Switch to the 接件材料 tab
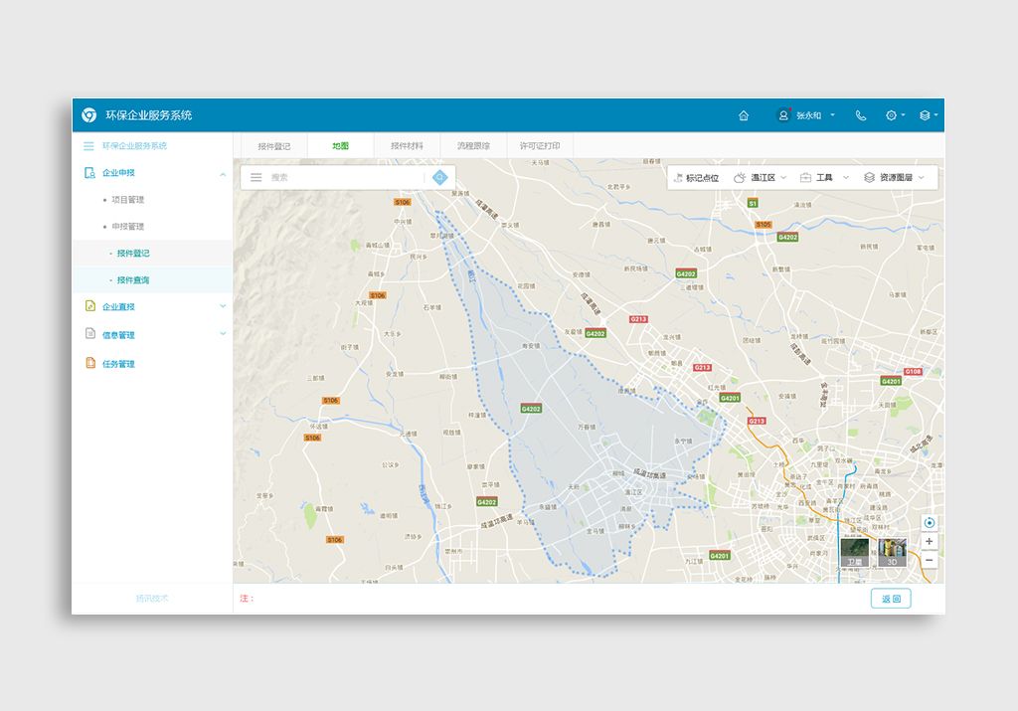This screenshot has height=711, width=1018. [x=407, y=146]
